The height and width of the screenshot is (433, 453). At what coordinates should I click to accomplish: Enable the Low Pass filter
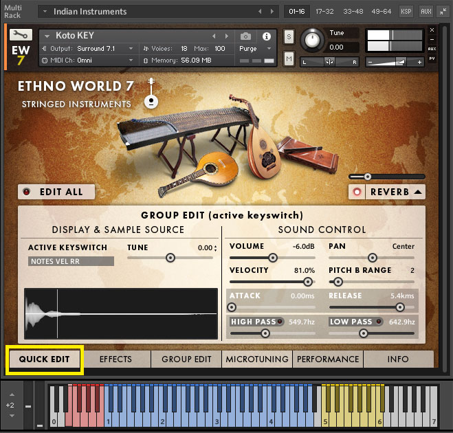(379, 322)
